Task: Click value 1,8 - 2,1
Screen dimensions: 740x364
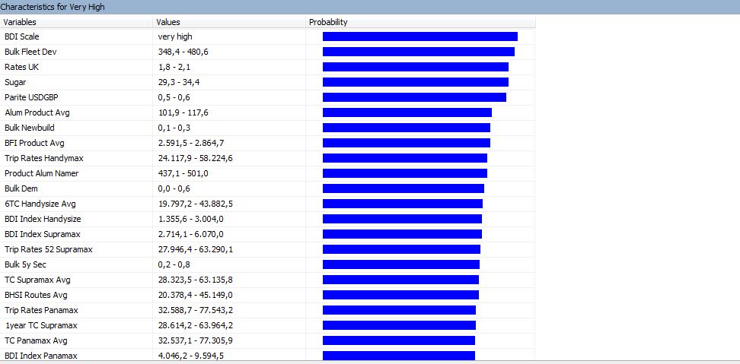Action: [174, 67]
